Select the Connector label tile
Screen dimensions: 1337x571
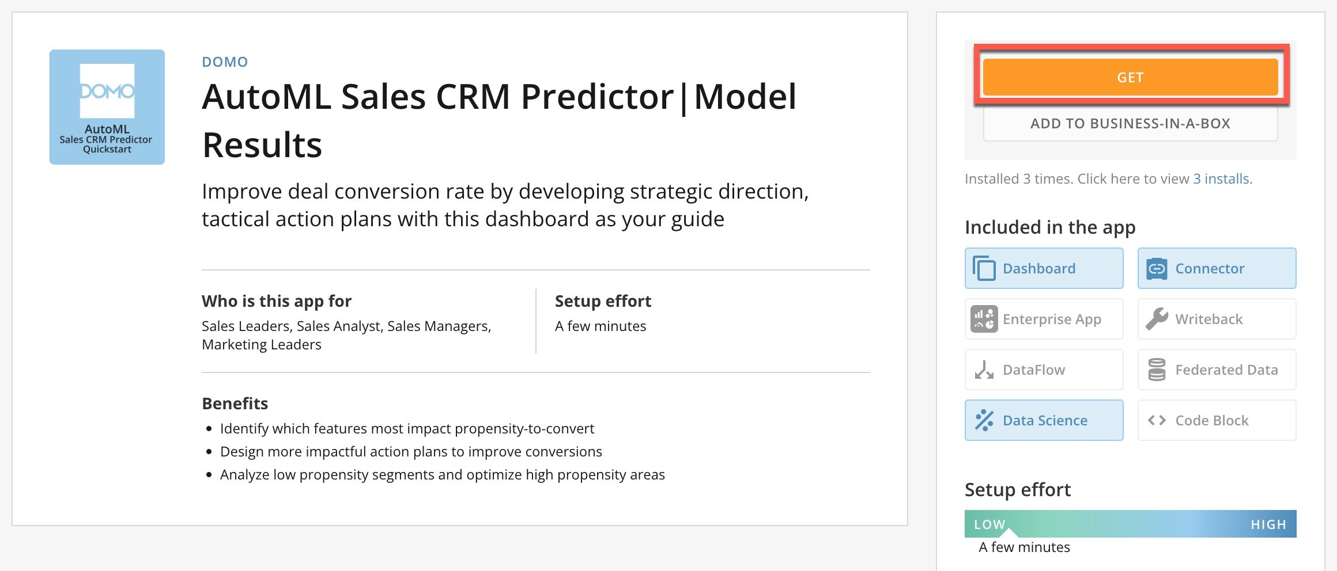coord(1217,268)
